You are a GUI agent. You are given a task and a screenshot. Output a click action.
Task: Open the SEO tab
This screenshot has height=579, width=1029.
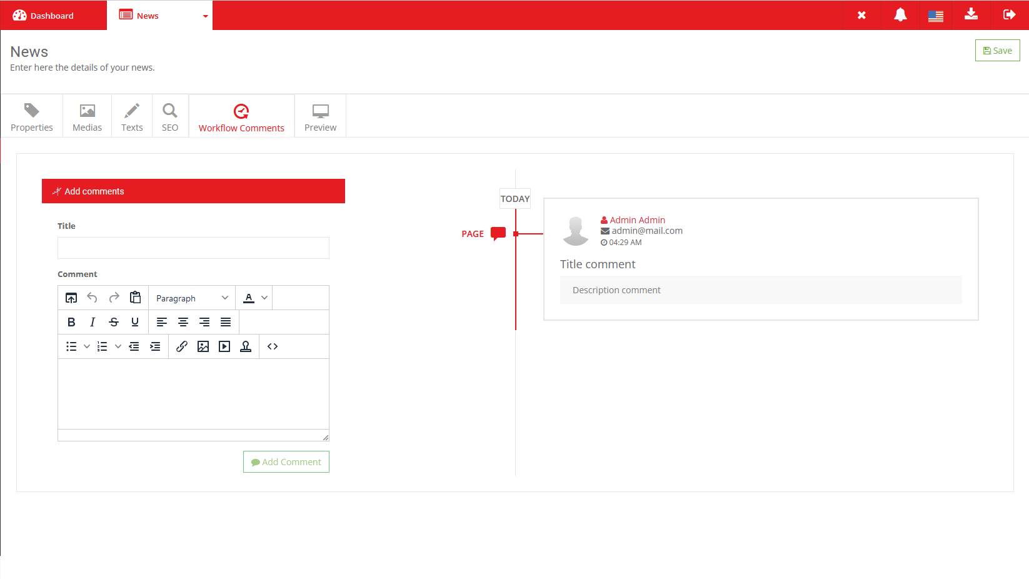(170, 116)
